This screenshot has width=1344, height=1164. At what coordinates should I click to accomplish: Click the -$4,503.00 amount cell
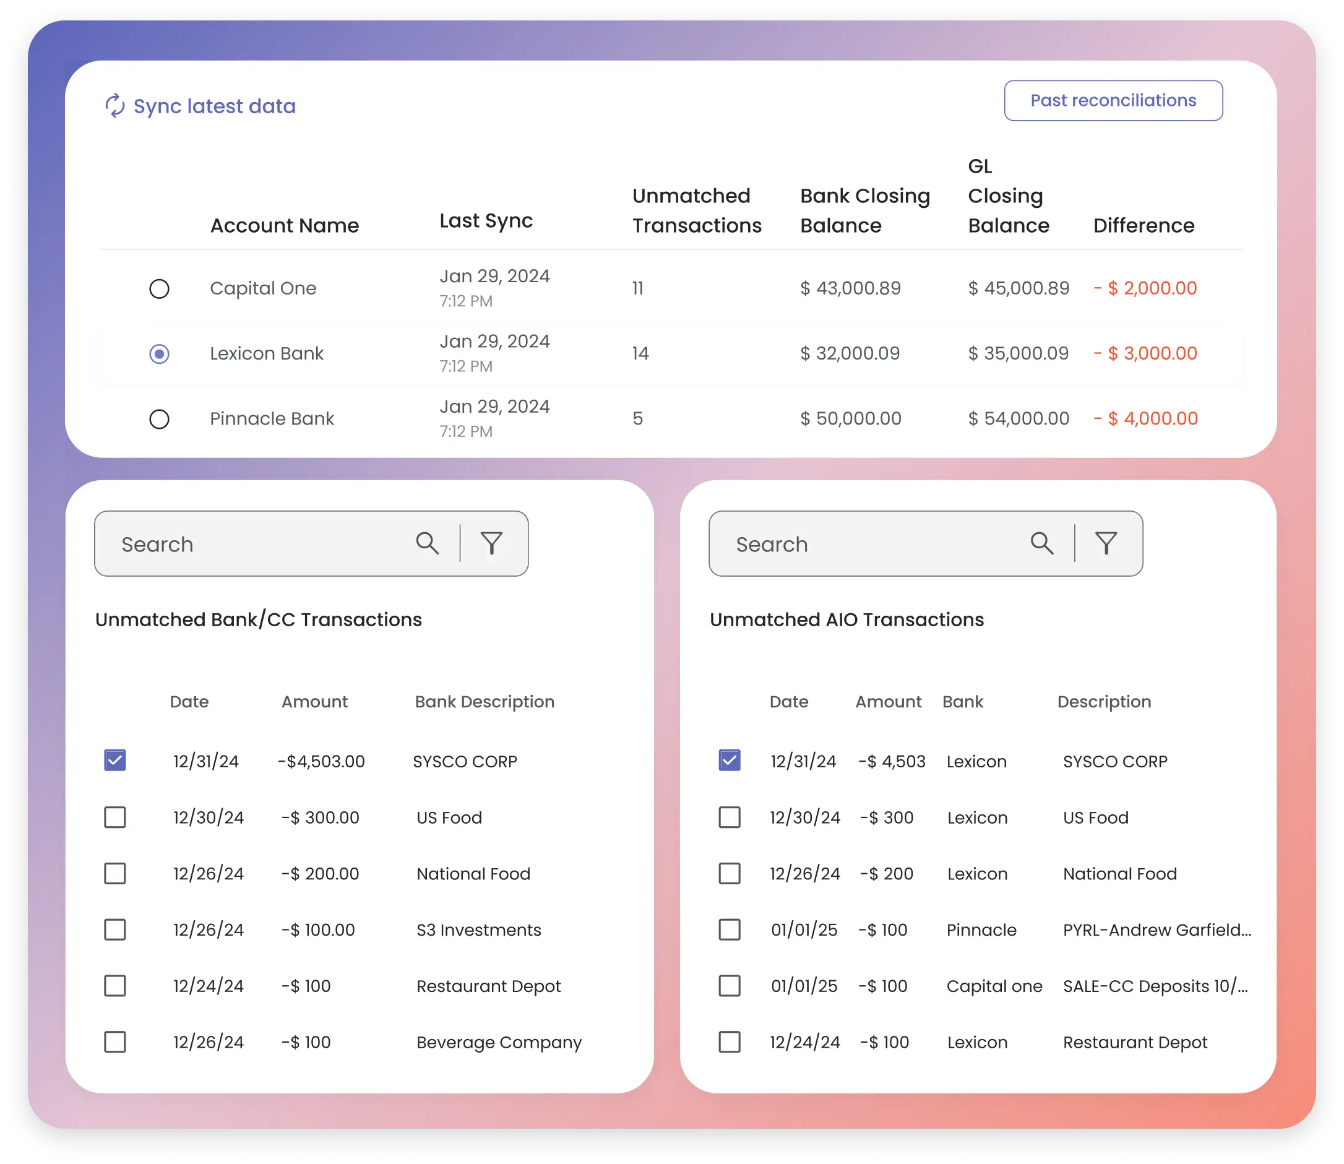(x=321, y=761)
